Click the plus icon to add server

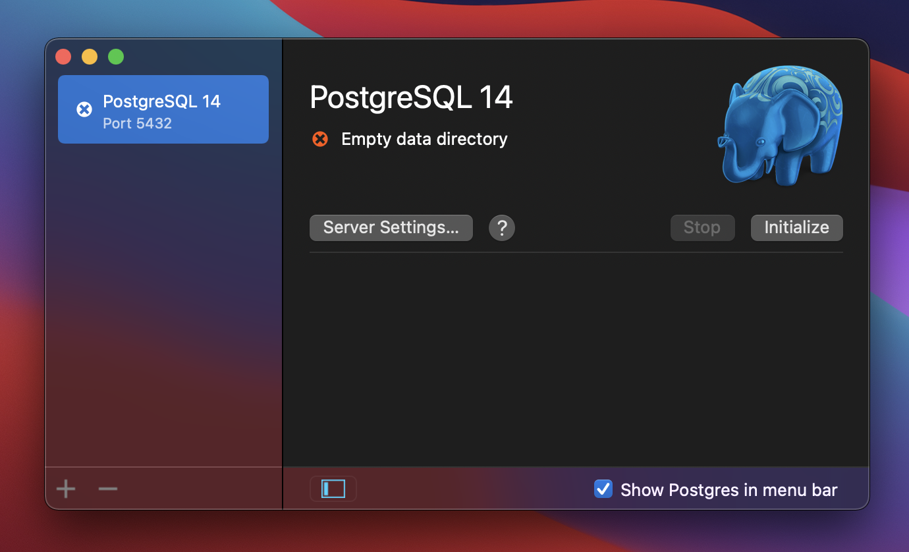click(x=66, y=489)
